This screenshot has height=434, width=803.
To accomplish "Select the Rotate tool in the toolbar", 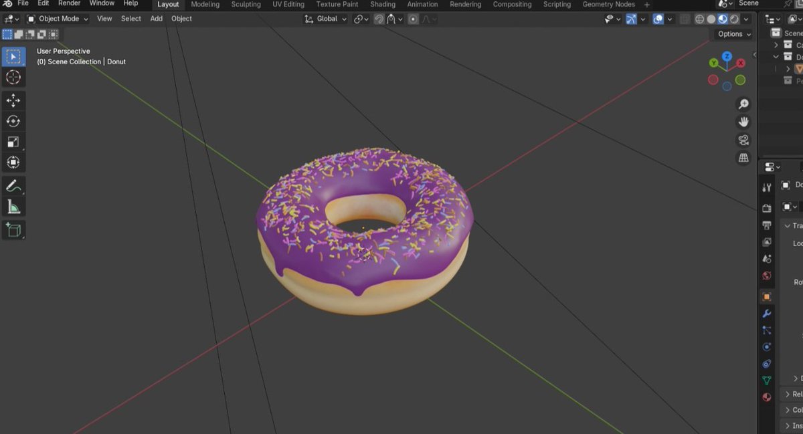I will click(13, 121).
